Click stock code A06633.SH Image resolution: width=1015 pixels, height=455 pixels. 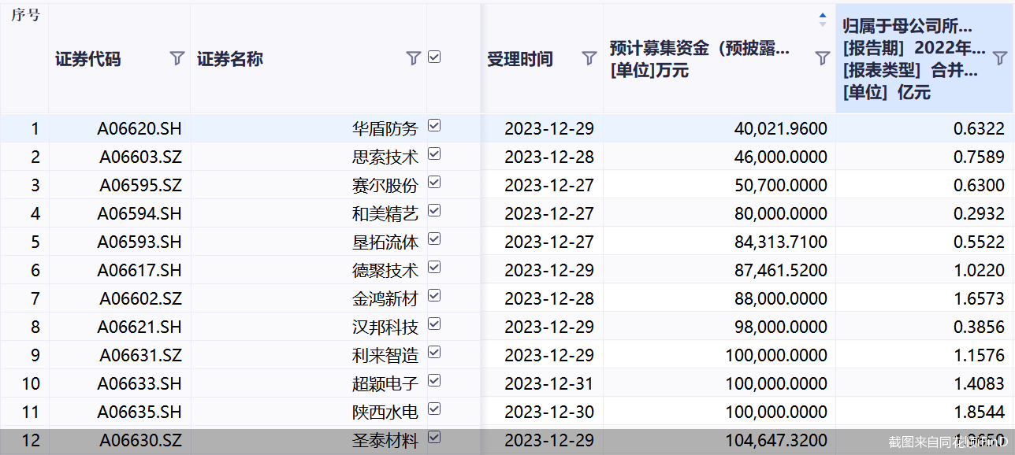click(139, 384)
